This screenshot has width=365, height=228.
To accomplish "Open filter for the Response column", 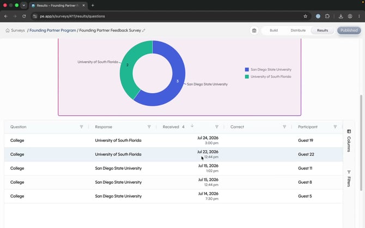I will [149, 127].
